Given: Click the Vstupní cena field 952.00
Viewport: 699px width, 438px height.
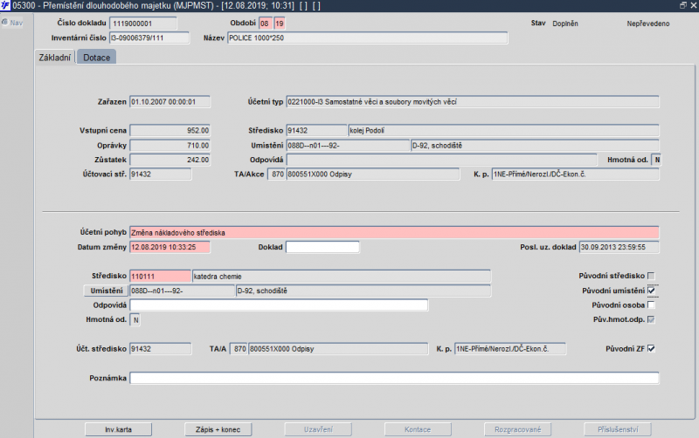Looking at the screenshot, I should (x=170, y=130).
